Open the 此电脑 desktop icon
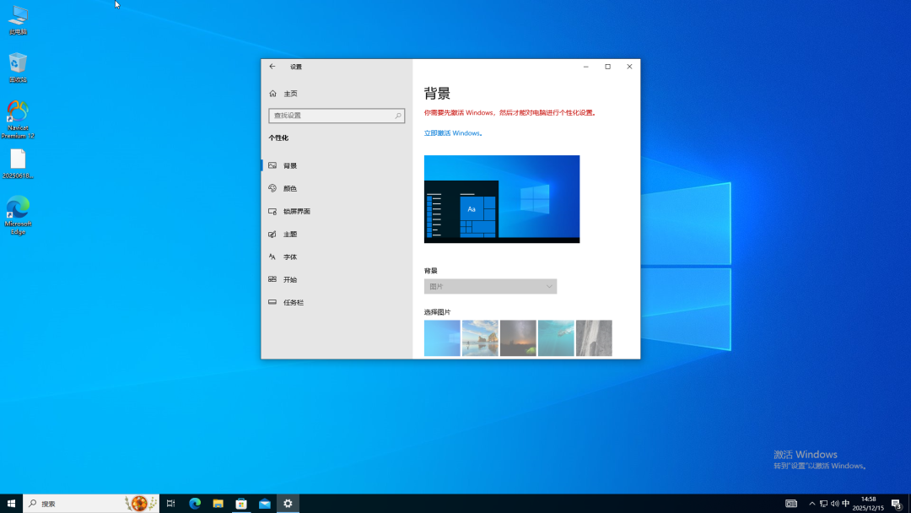The height and width of the screenshot is (513, 911). (18, 20)
